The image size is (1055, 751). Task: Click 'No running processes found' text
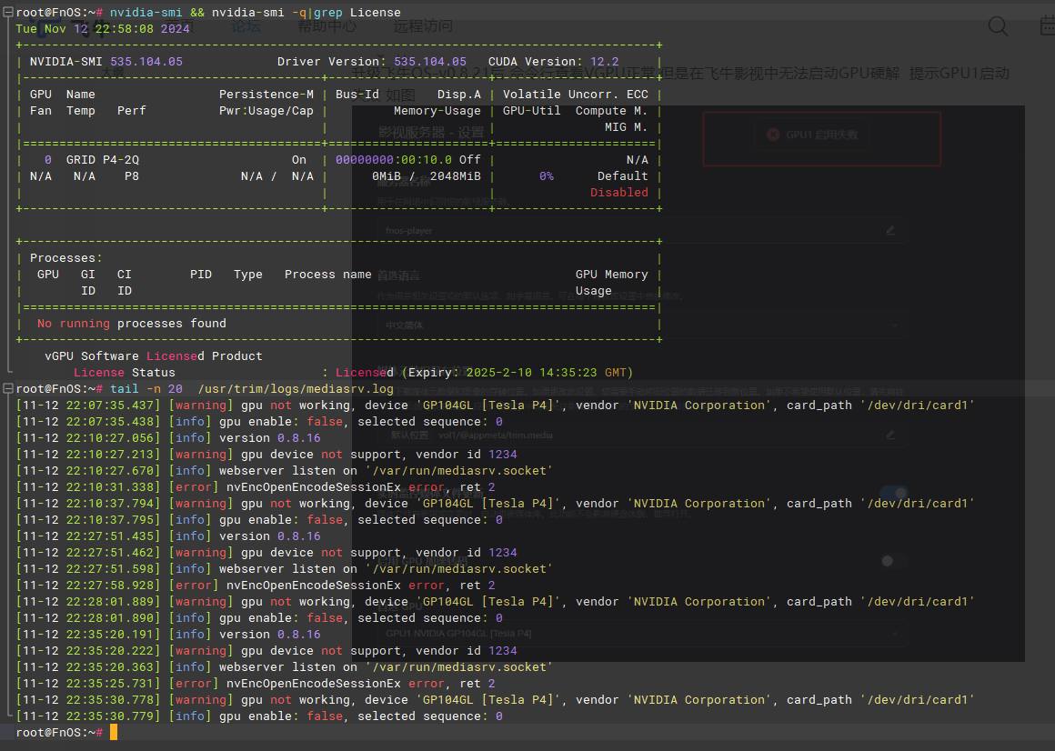131,324
